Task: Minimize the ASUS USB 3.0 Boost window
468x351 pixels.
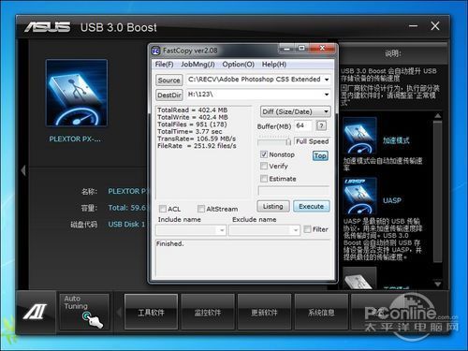Action: coord(414,26)
